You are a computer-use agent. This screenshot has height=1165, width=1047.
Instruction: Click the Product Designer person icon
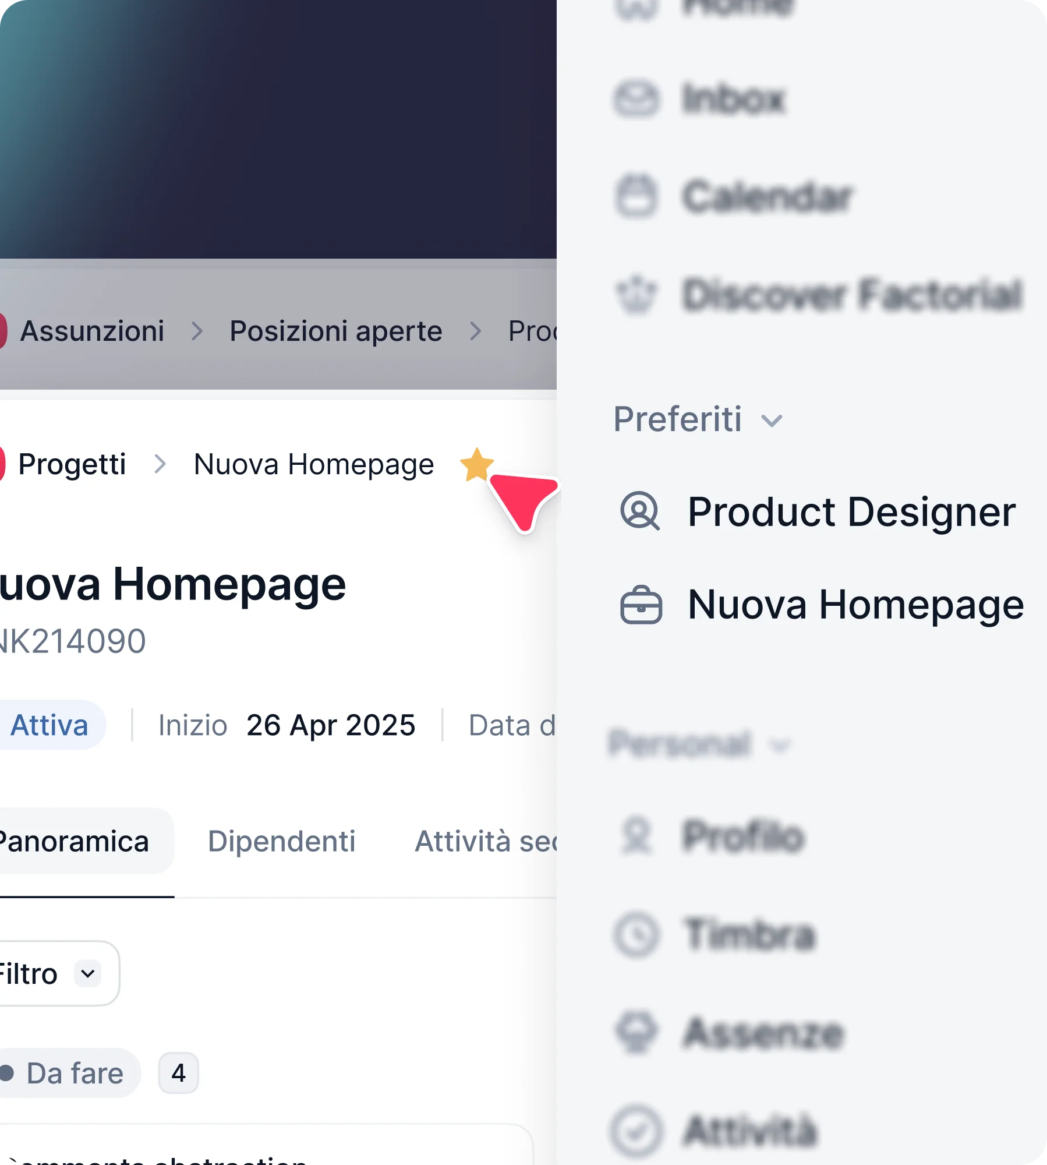click(x=640, y=511)
